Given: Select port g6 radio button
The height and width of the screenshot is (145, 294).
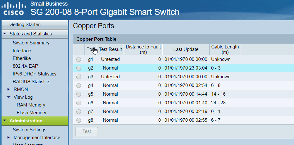Looking at the screenshot, I should (x=79, y=103).
